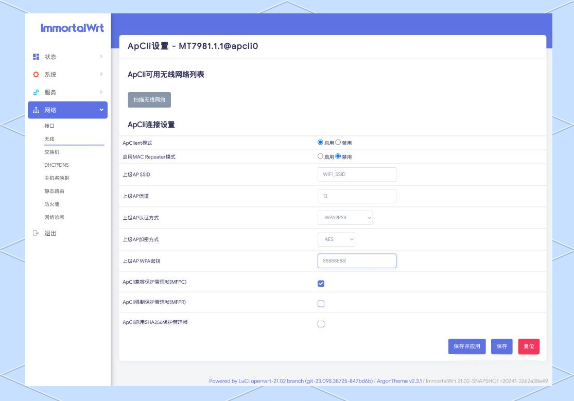
Task: Select the network topology icon beside 网络
Action: (35, 110)
